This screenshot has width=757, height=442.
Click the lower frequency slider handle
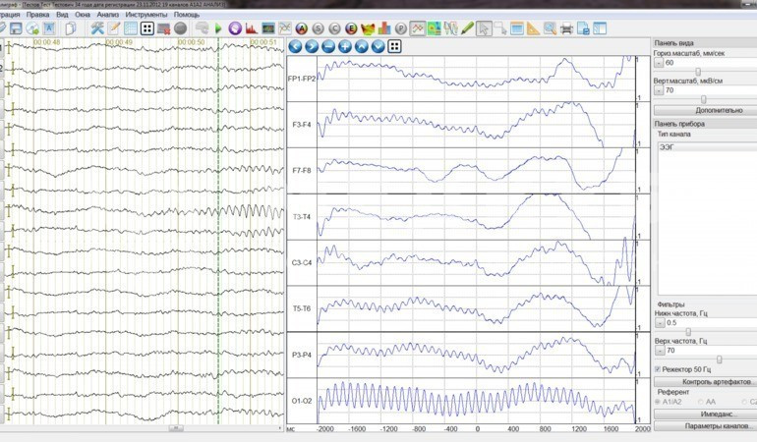688,332
